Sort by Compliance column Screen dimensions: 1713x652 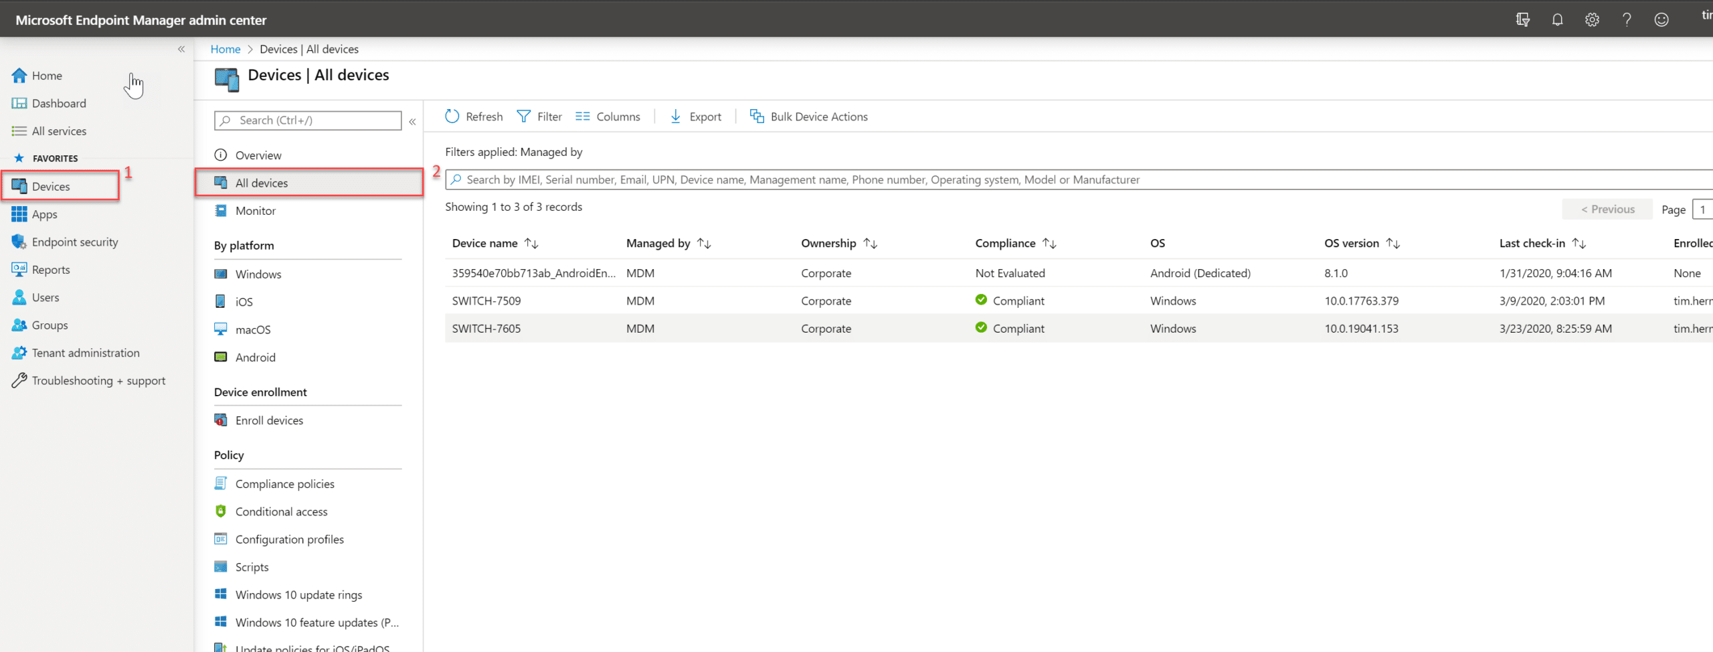point(1016,243)
